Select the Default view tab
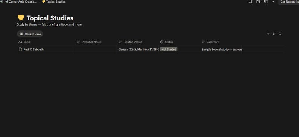Viewport: 299px width, 137px height. point(30,34)
